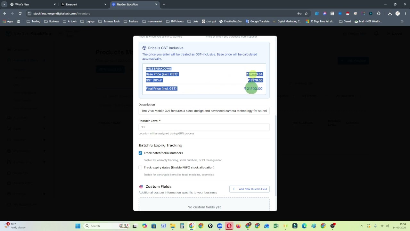410x231 pixels.
Task: Open browser downloads
Action: [x=390, y=13]
